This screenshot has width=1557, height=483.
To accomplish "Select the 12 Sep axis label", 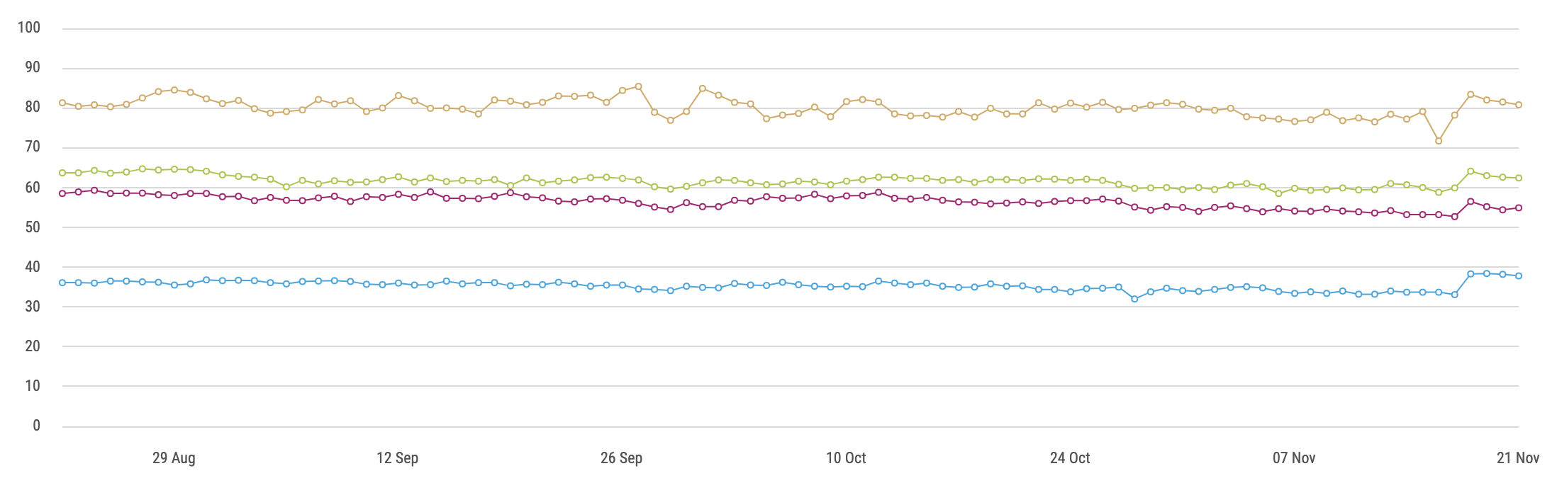I will click(x=398, y=458).
